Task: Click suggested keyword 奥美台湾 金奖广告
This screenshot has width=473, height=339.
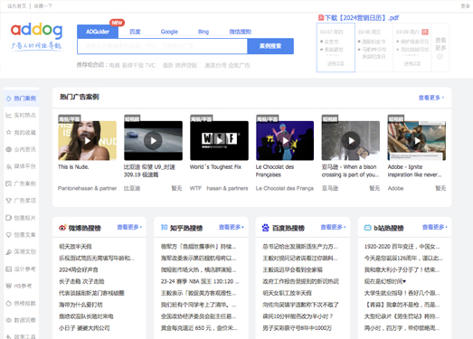Action: [x=227, y=65]
